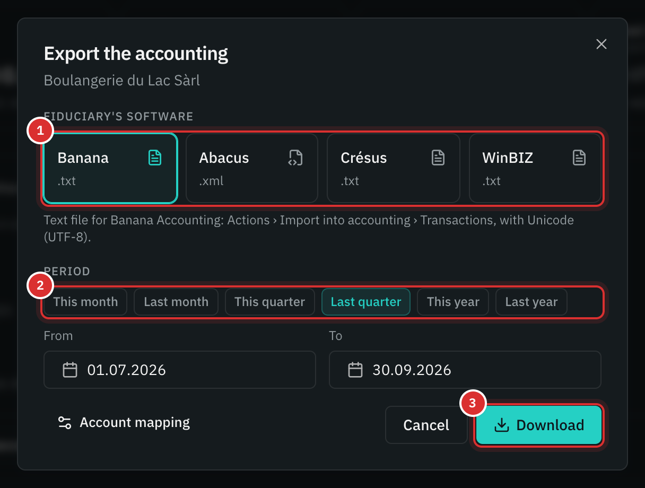Choose the Last quarter period chip

tap(366, 302)
